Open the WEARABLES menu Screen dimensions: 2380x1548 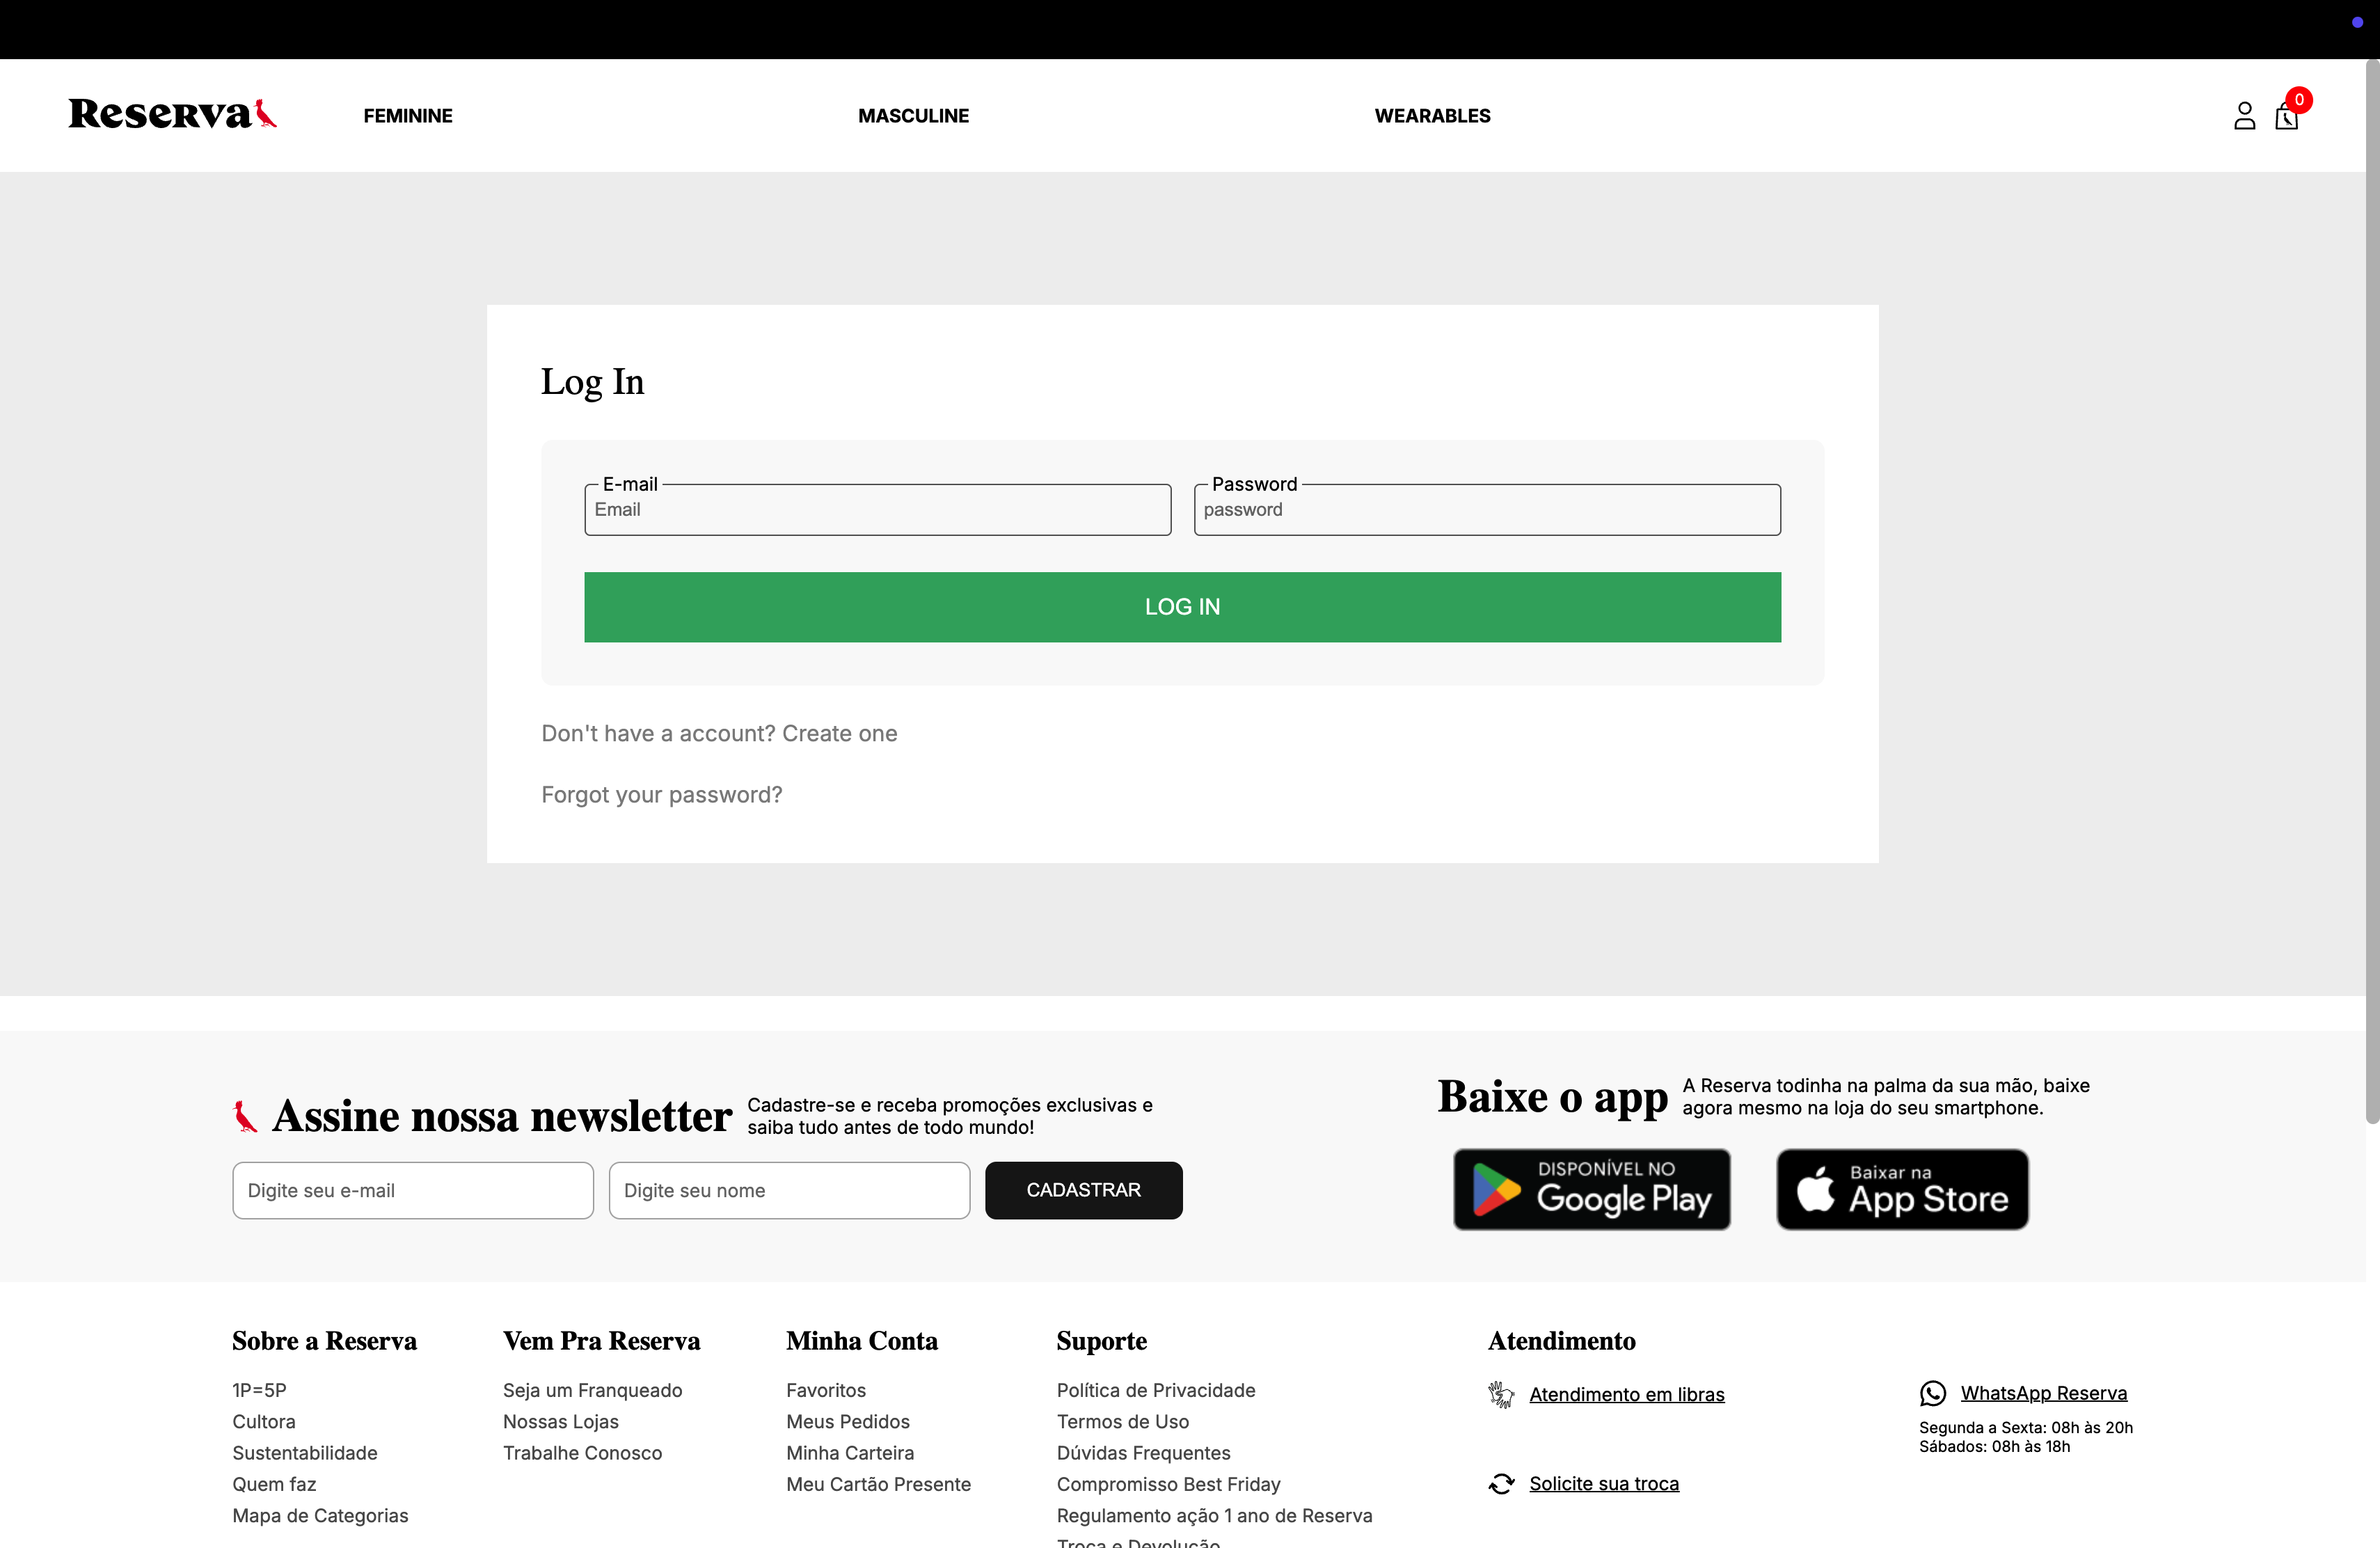point(1432,116)
